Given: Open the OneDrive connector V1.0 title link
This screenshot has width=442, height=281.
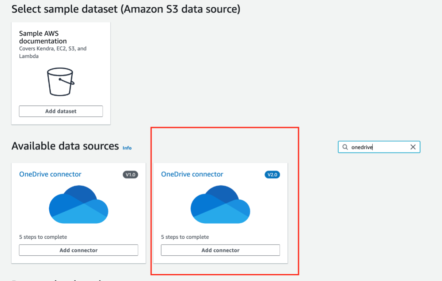Looking at the screenshot, I should pyautogui.click(x=50, y=174).
